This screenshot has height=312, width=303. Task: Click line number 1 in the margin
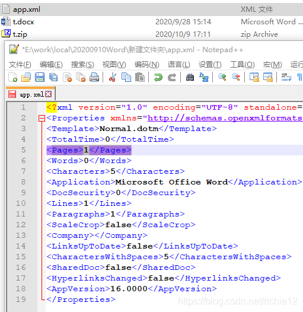(24, 107)
